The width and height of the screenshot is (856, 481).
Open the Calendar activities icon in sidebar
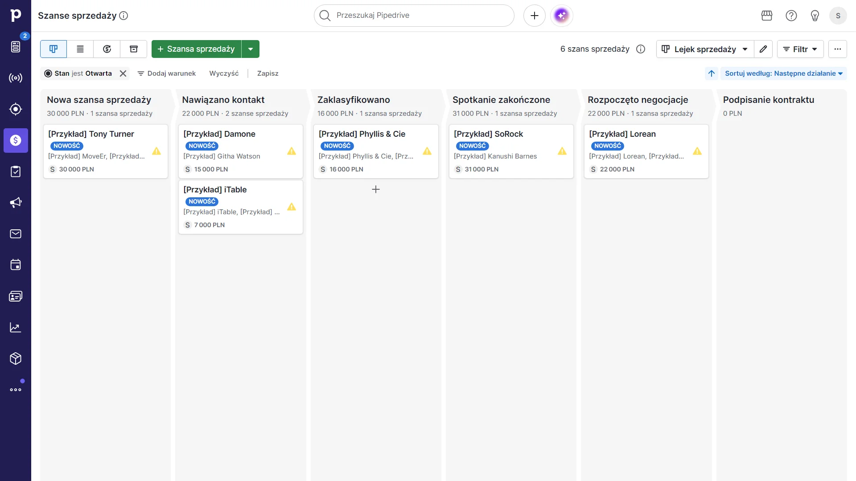pyautogui.click(x=16, y=265)
